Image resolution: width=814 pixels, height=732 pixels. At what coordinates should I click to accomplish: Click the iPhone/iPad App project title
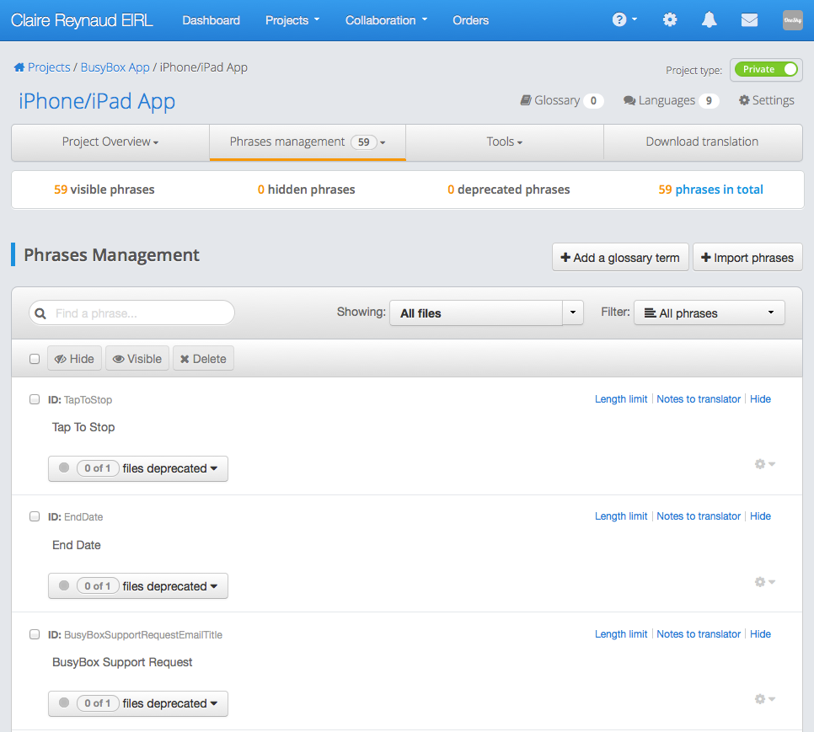[x=97, y=101]
